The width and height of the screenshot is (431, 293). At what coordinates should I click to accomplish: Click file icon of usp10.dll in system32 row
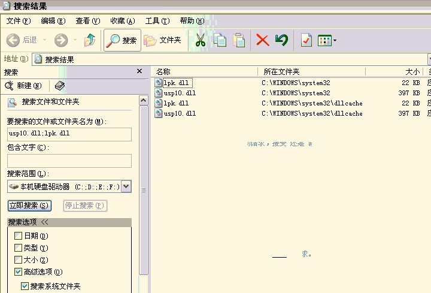tap(158, 93)
